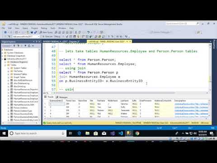Click the FirstName column header
Image resolution: width=217 pixels, height=163 pixels.
(x=101, y=101)
